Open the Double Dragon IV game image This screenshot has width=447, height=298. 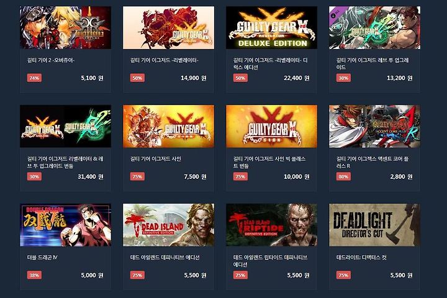pos(65,225)
